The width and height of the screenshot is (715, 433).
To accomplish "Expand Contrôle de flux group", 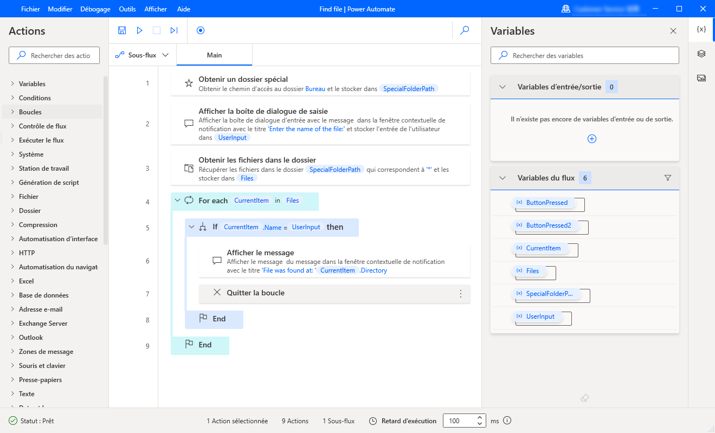I will [x=12, y=126].
